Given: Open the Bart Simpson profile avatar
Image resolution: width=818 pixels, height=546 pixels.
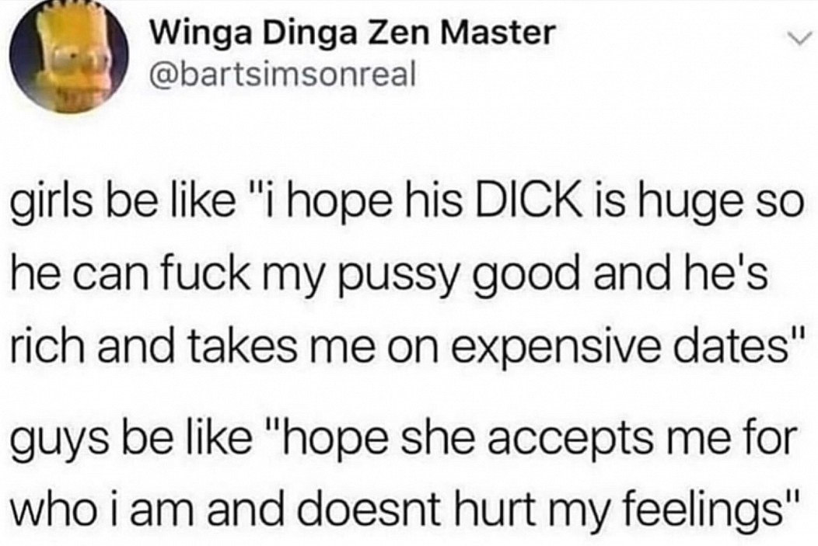Looking at the screenshot, I should coord(71,59).
